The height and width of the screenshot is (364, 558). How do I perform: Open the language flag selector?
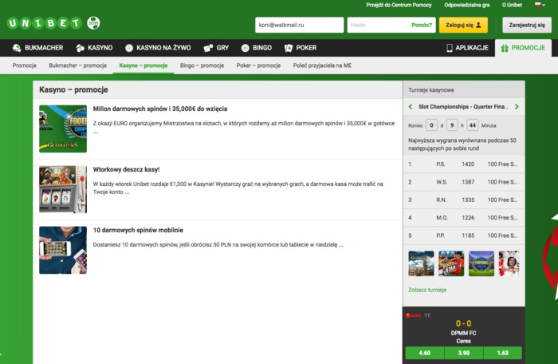(x=540, y=5)
